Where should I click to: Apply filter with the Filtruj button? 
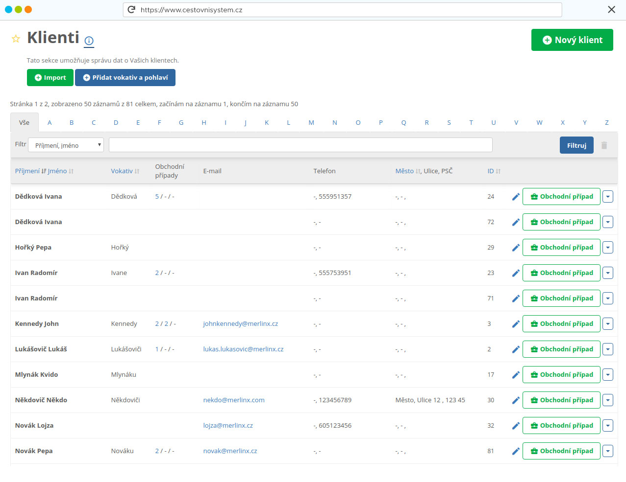point(576,145)
